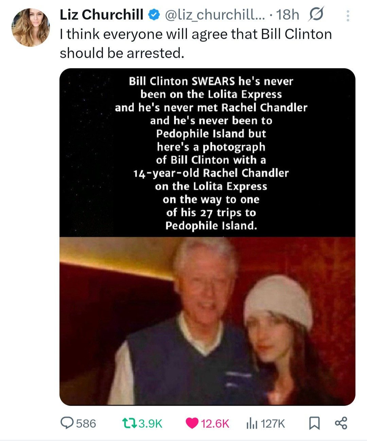The image size is (367, 442).
Task: Click the reply speech bubble icon
Action: click(x=67, y=423)
